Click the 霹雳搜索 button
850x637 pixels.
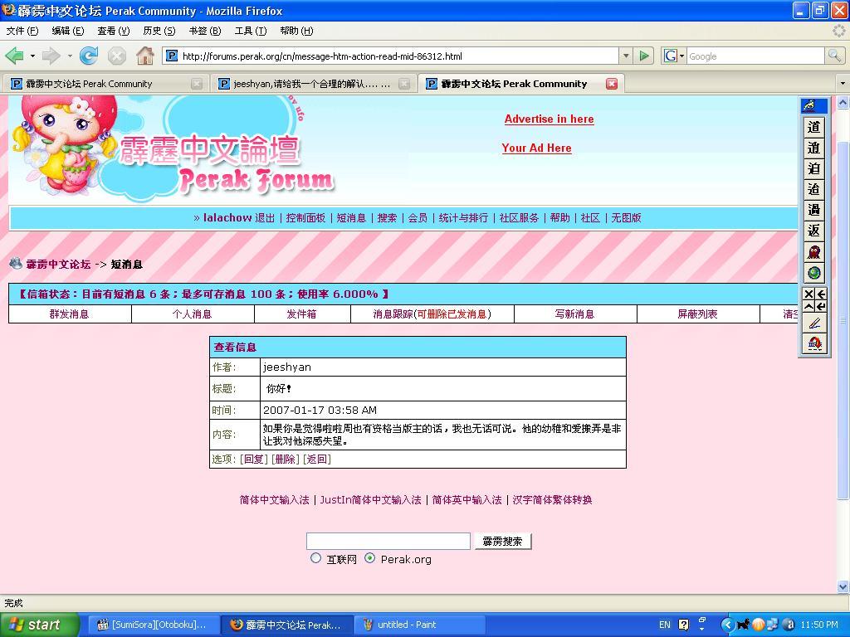coord(502,541)
